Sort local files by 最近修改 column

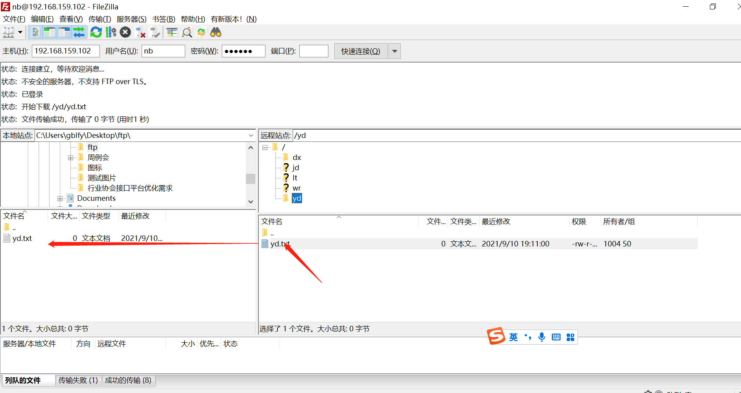point(142,216)
